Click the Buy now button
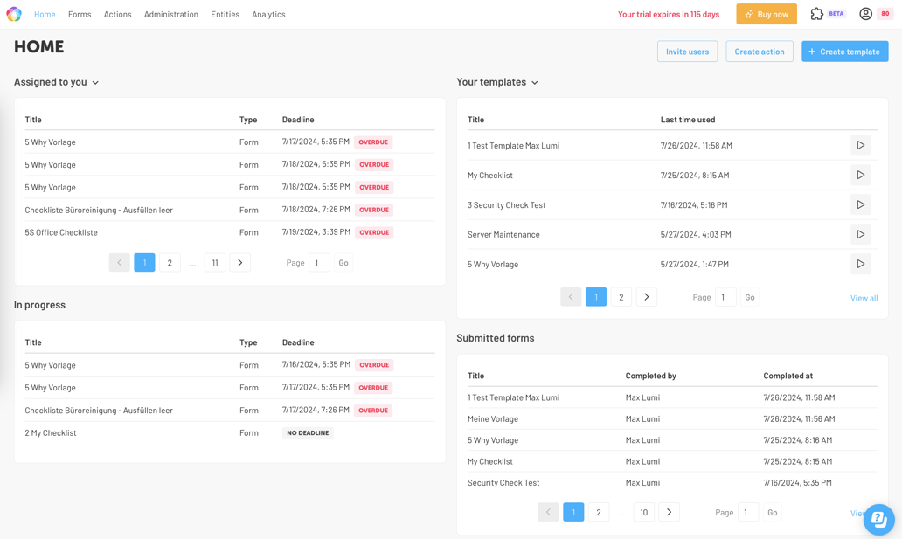Screen dimensions: 902x539 click(x=766, y=13)
